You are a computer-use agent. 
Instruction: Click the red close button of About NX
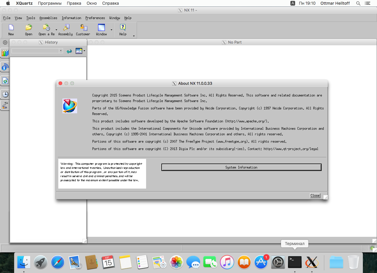[60, 83]
